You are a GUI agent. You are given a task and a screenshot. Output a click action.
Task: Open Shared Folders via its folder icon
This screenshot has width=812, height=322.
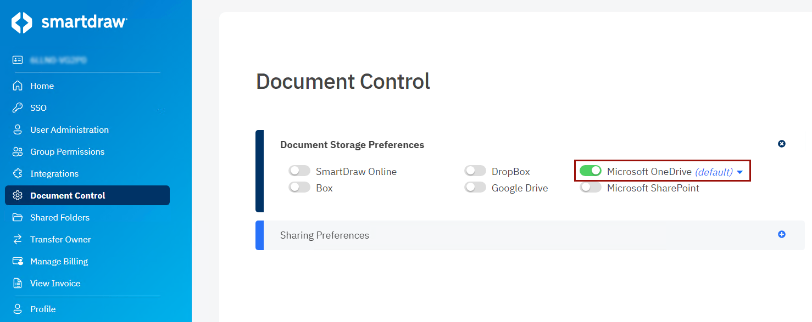pos(18,217)
